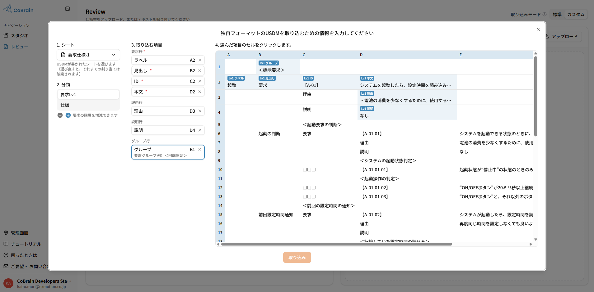Open the CoBrain Developers account menu
Image resolution: width=594 pixels, height=292 pixels.
[x=39, y=283]
